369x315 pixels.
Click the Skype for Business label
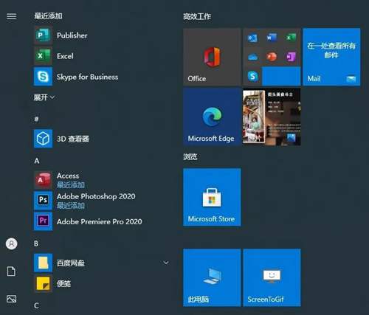[x=87, y=77]
